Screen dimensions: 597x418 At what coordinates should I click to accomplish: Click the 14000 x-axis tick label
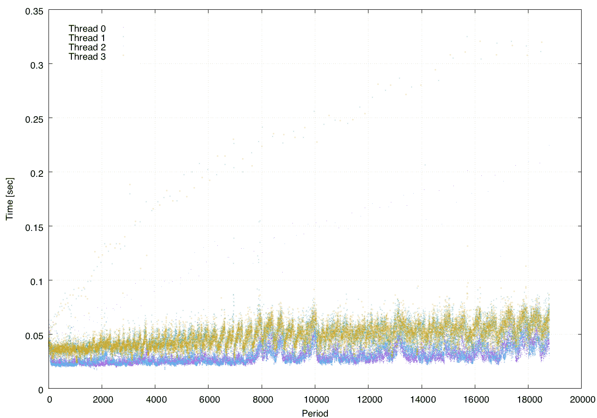422,399
